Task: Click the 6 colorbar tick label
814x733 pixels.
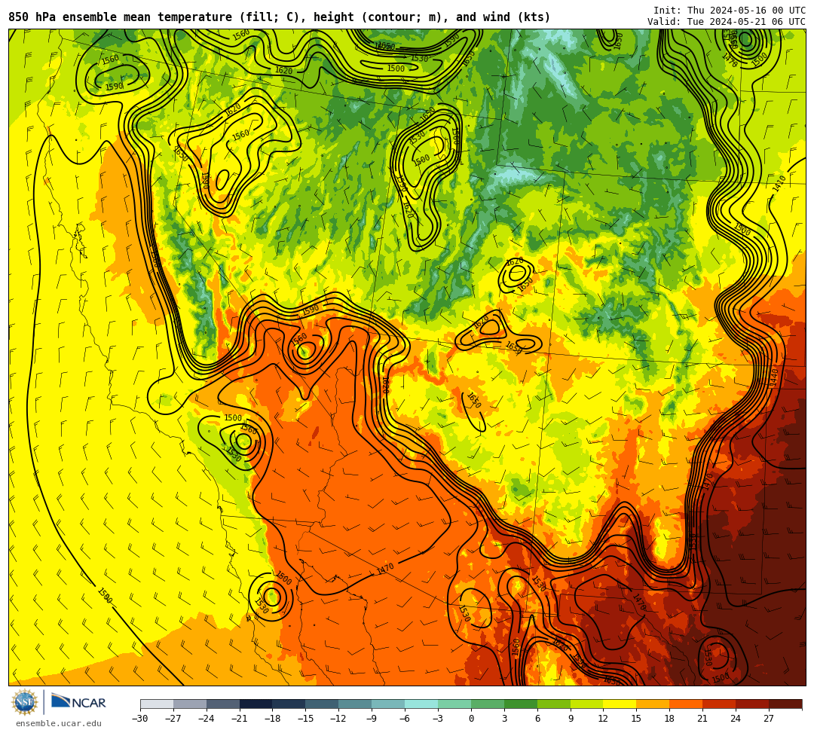Action: pos(537,719)
